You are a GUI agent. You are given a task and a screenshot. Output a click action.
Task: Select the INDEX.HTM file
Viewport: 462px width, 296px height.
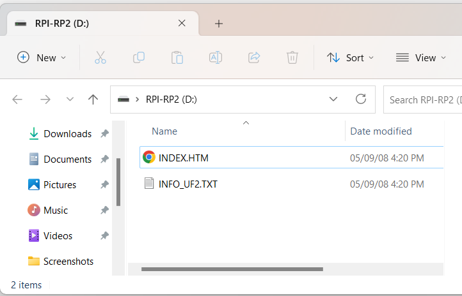pos(184,158)
